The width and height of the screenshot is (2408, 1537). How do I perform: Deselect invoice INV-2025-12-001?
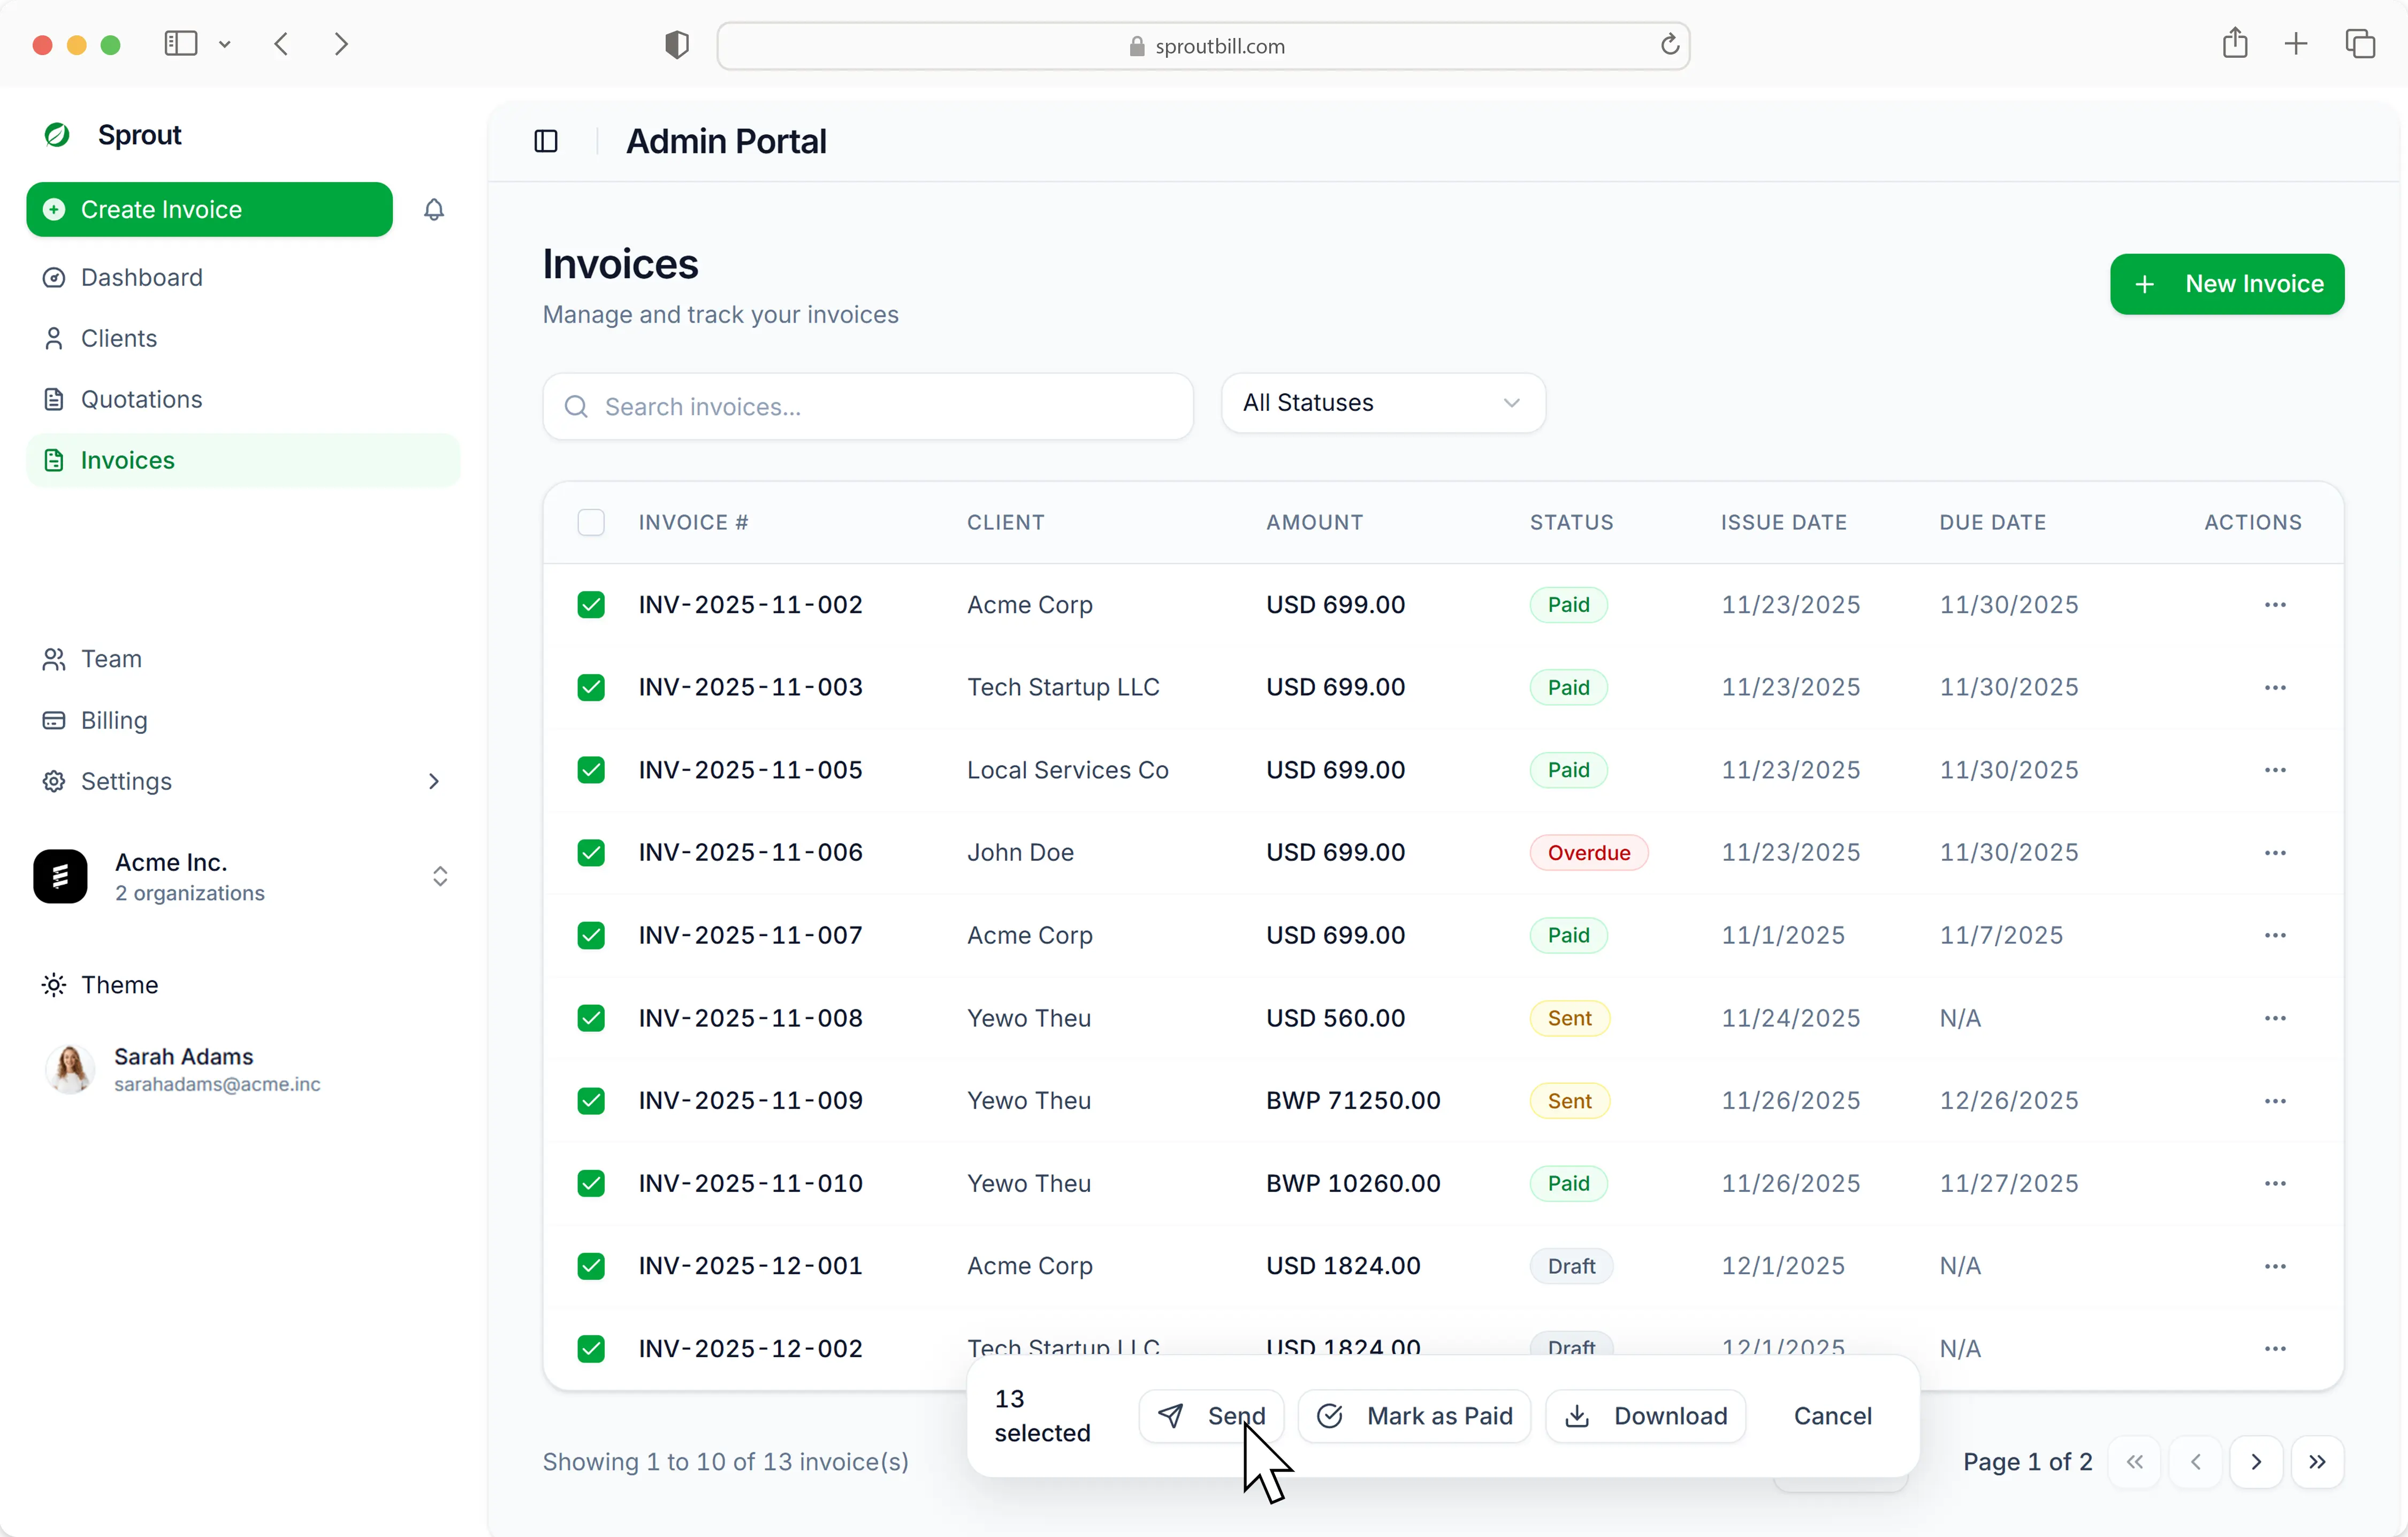pyautogui.click(x=590, y=1266)
